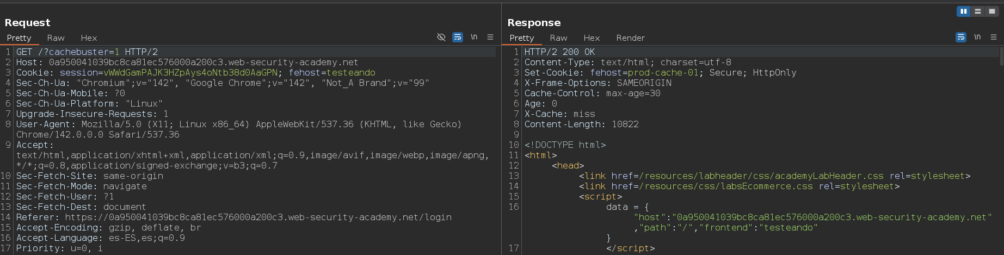The width and height of the screenshot is (1004, 255).
Task: Place cursor on the GET /?cachebuster=1 line
Action: point(87,52)
